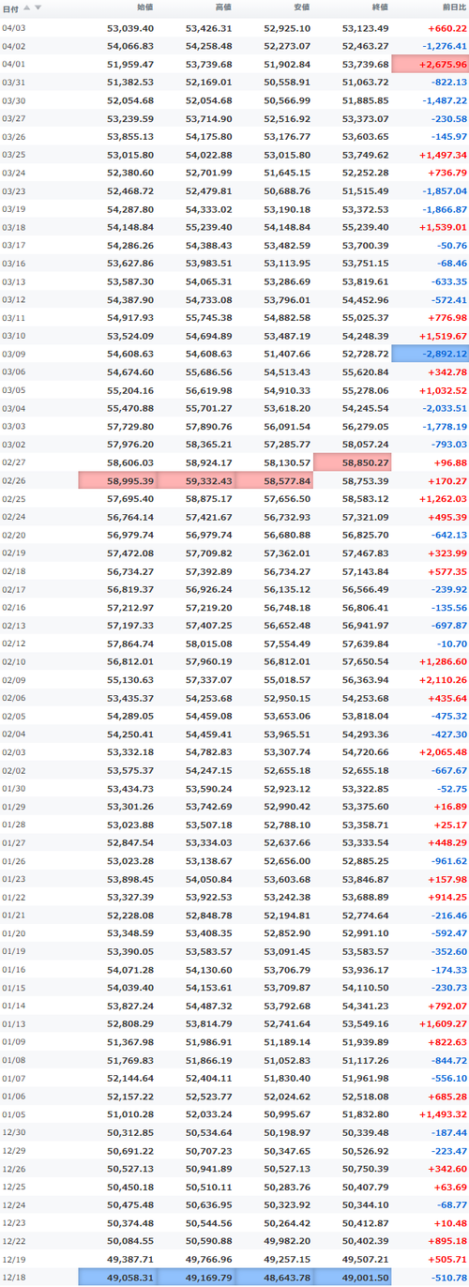Screen dimensions: 469x1287
Task: Select the blue -2,892.12 change cell
Action: [x=431, y=354]
